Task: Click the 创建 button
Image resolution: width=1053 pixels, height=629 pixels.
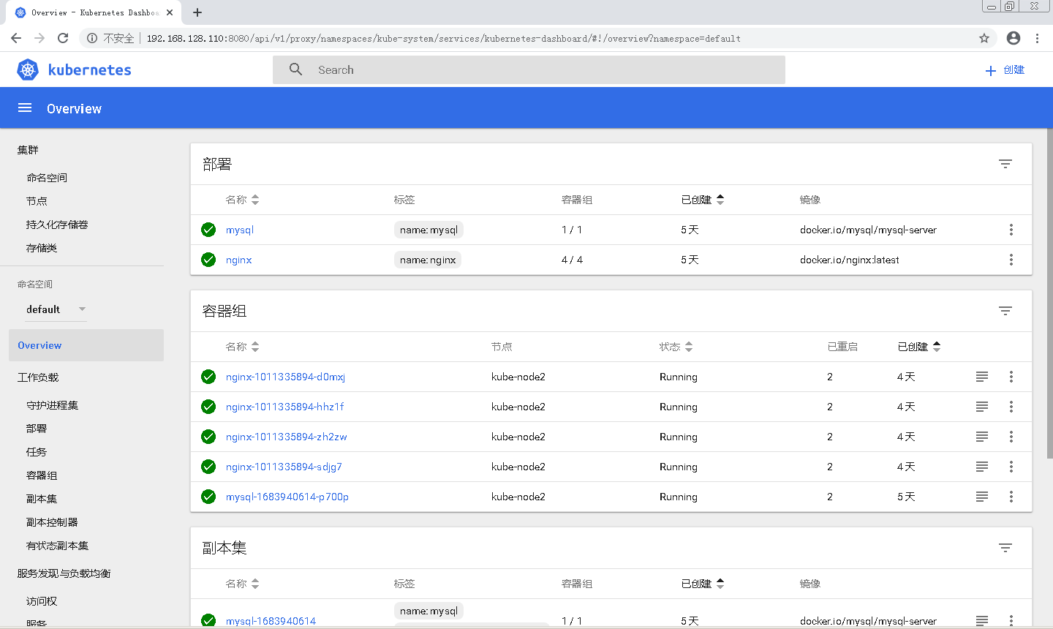Action: point(1005,70)
